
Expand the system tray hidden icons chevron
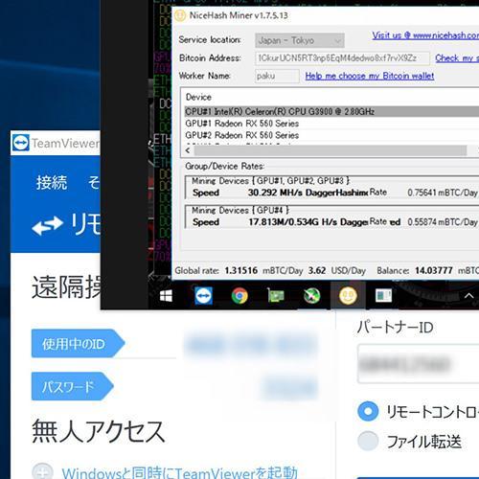468,296
